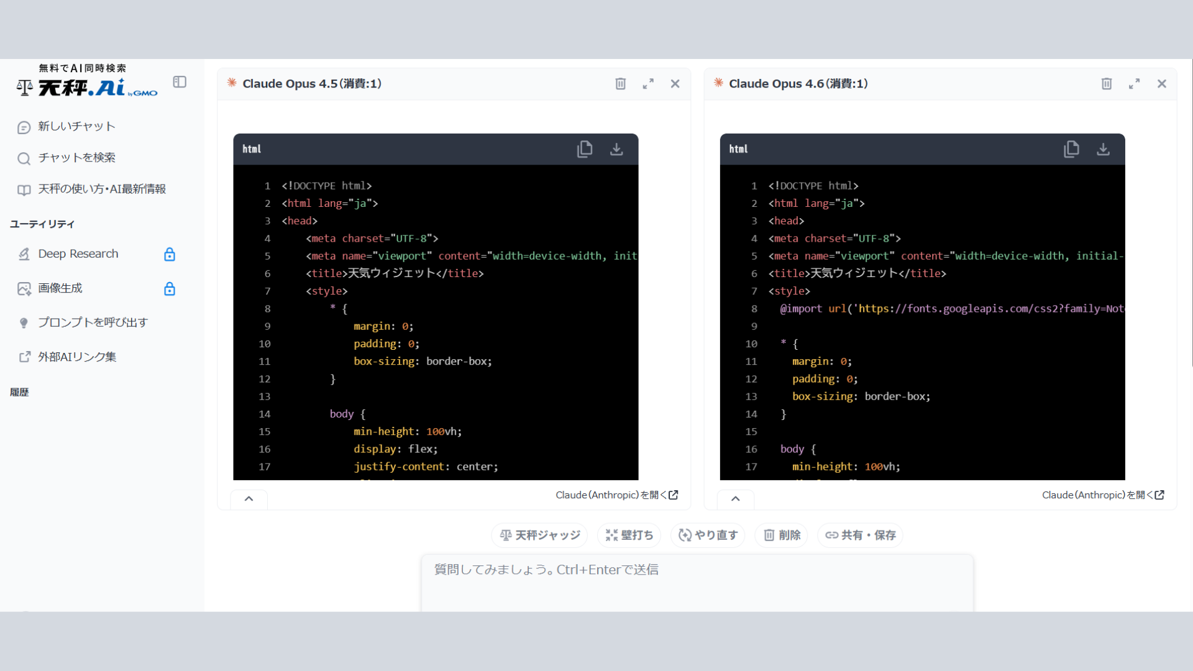The width and height of the screenshot is (1193, 671).
Task: Delete the Claude Opus 4.5 response with trash icon
Action: pos(620,84)
